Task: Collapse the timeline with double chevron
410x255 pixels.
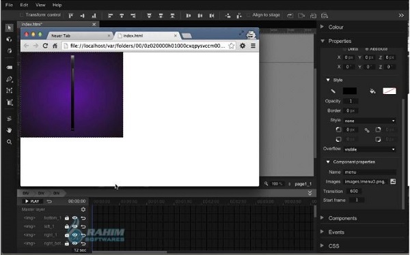Action: click(x=310, y=193)
